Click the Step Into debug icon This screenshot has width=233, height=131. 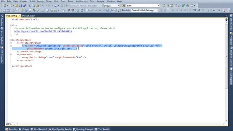pyautogui.click(x=194, y=10)
